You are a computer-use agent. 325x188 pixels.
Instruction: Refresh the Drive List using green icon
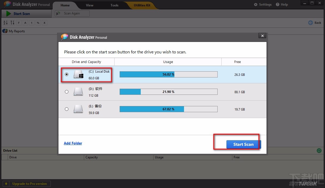[319, 151]
